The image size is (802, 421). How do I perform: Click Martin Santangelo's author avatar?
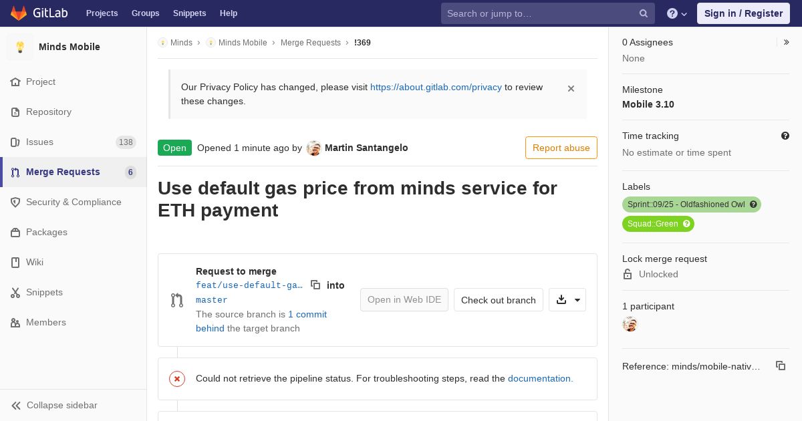coord(313,148)
